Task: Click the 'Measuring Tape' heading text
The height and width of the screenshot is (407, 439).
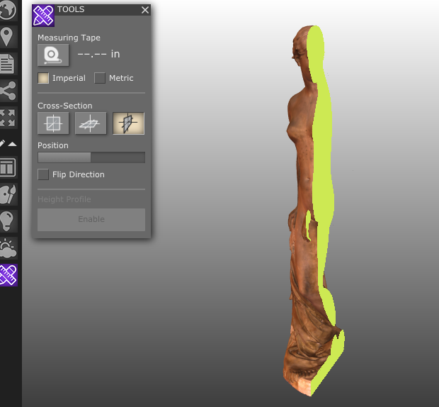Action: pyautogui.click(x=69, y=38)
